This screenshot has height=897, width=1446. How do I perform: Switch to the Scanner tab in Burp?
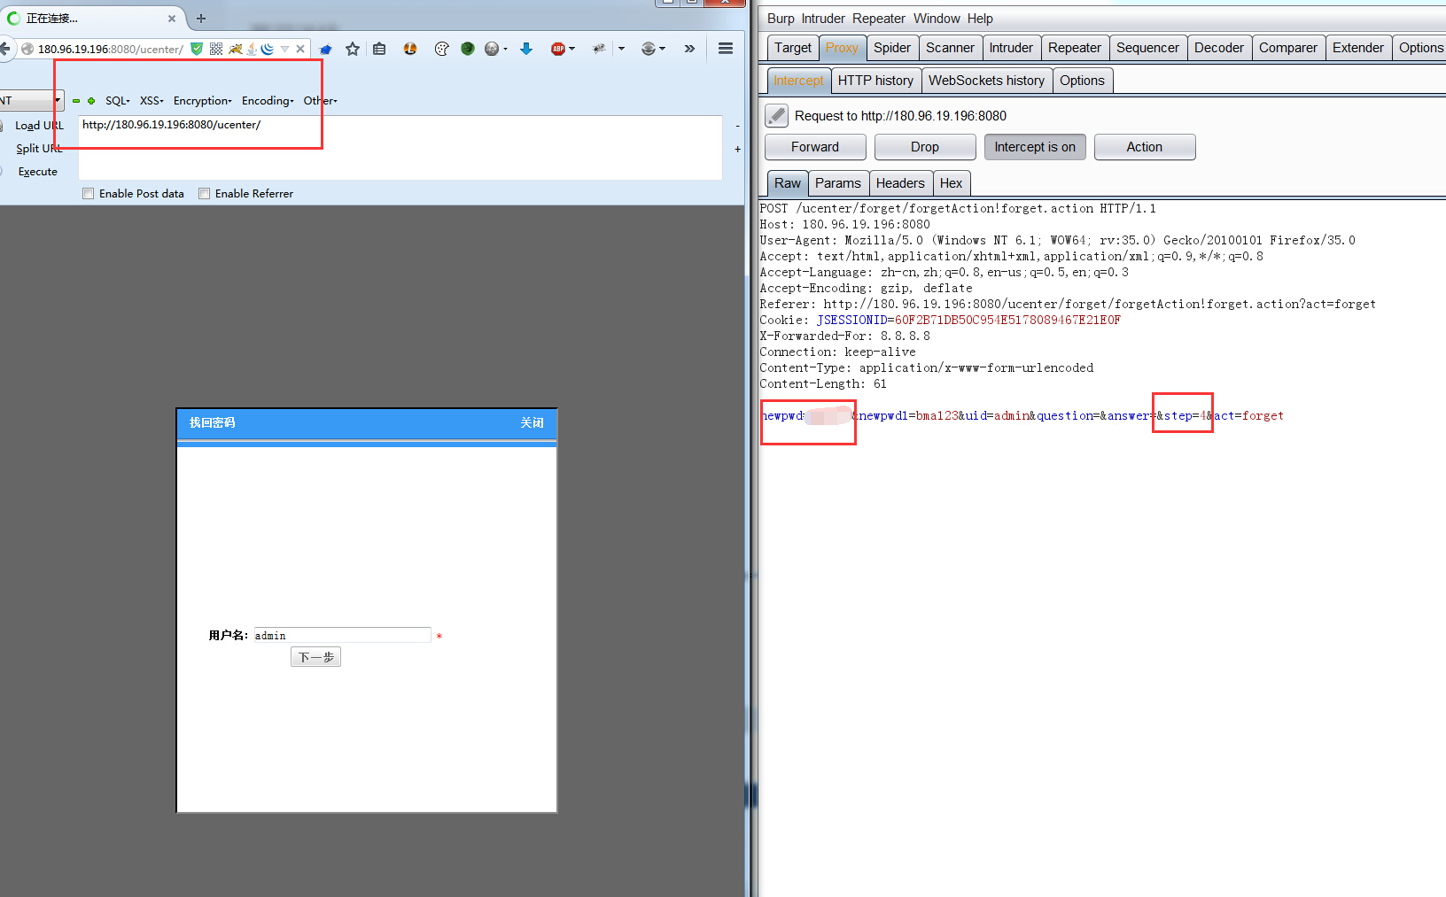(950, 48)
